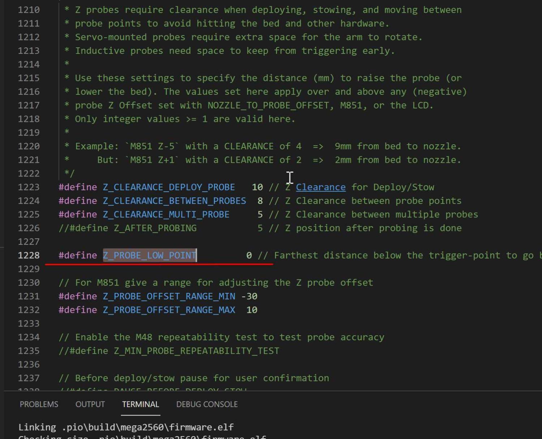Click the Z_PROBE_OFFSET_RANGE_MIN identifier
This screenshot has height=439, width=542.
(x=169, y=297)
